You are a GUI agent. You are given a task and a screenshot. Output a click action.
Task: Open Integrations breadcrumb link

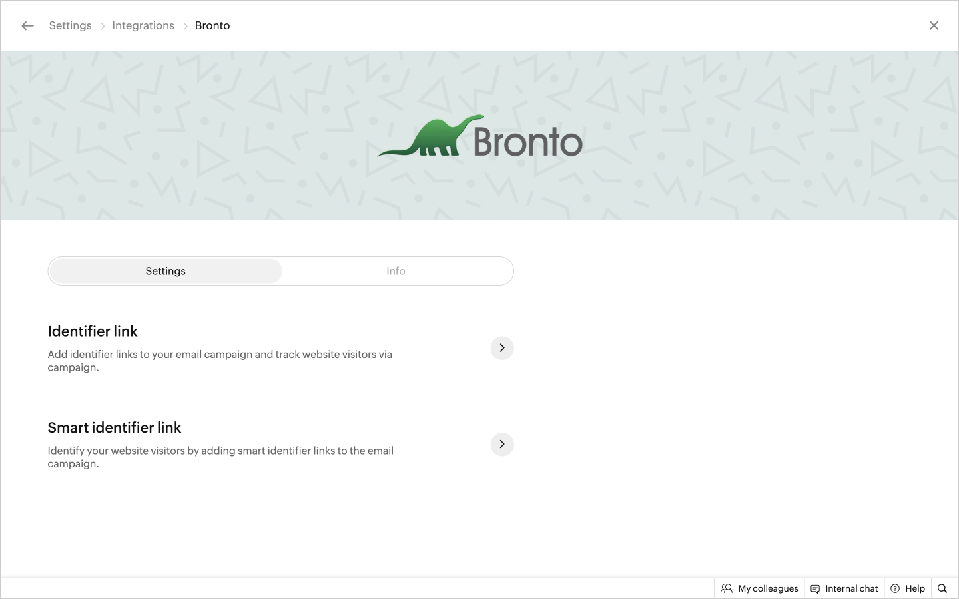(x=143, y=25)
